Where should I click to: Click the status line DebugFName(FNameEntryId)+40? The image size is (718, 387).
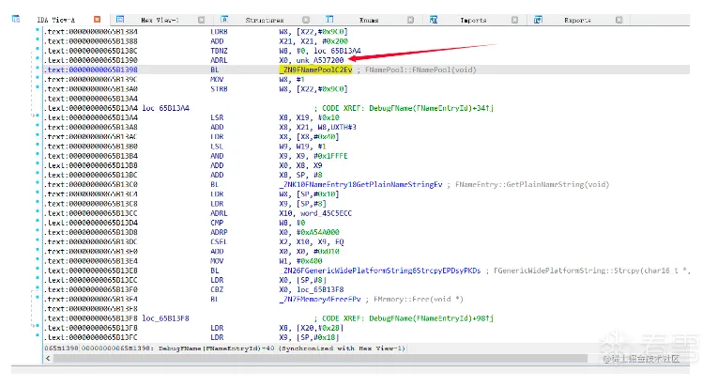tap(217, 348)
